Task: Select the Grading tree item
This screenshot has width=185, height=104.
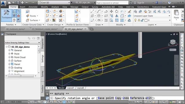Action: pyautogui.click(x=18, y=68)
